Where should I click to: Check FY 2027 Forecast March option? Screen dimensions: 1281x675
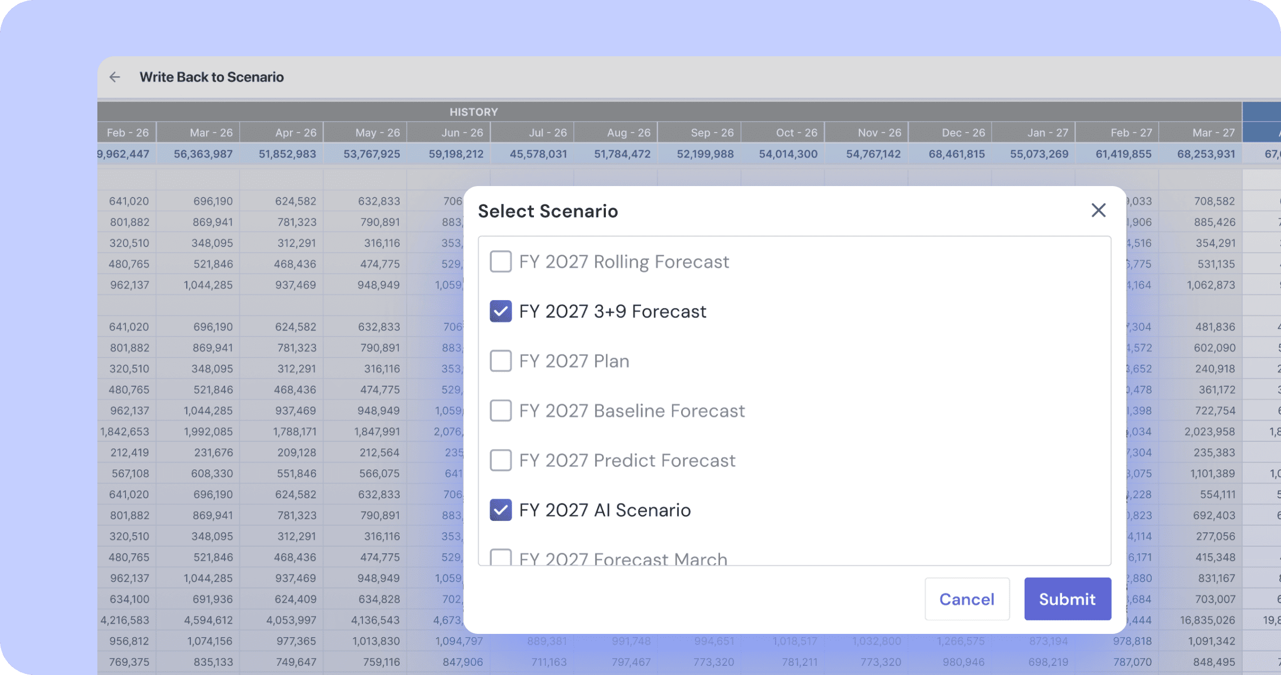coord(500,557)
